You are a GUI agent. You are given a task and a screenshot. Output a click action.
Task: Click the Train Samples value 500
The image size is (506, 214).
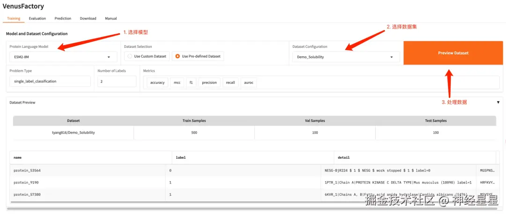click(194, 133)
